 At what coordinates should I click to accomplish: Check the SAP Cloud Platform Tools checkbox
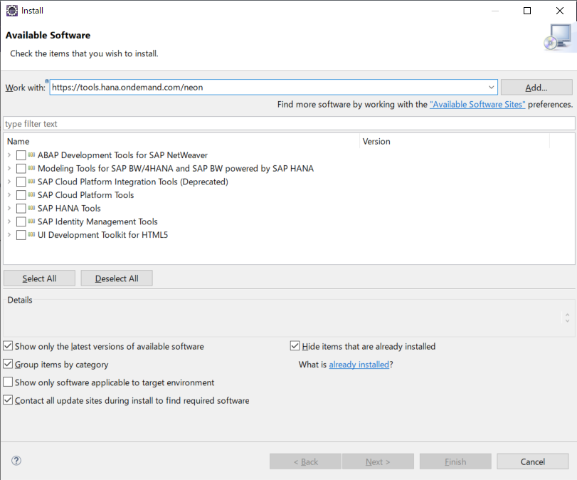coord(21,195)
